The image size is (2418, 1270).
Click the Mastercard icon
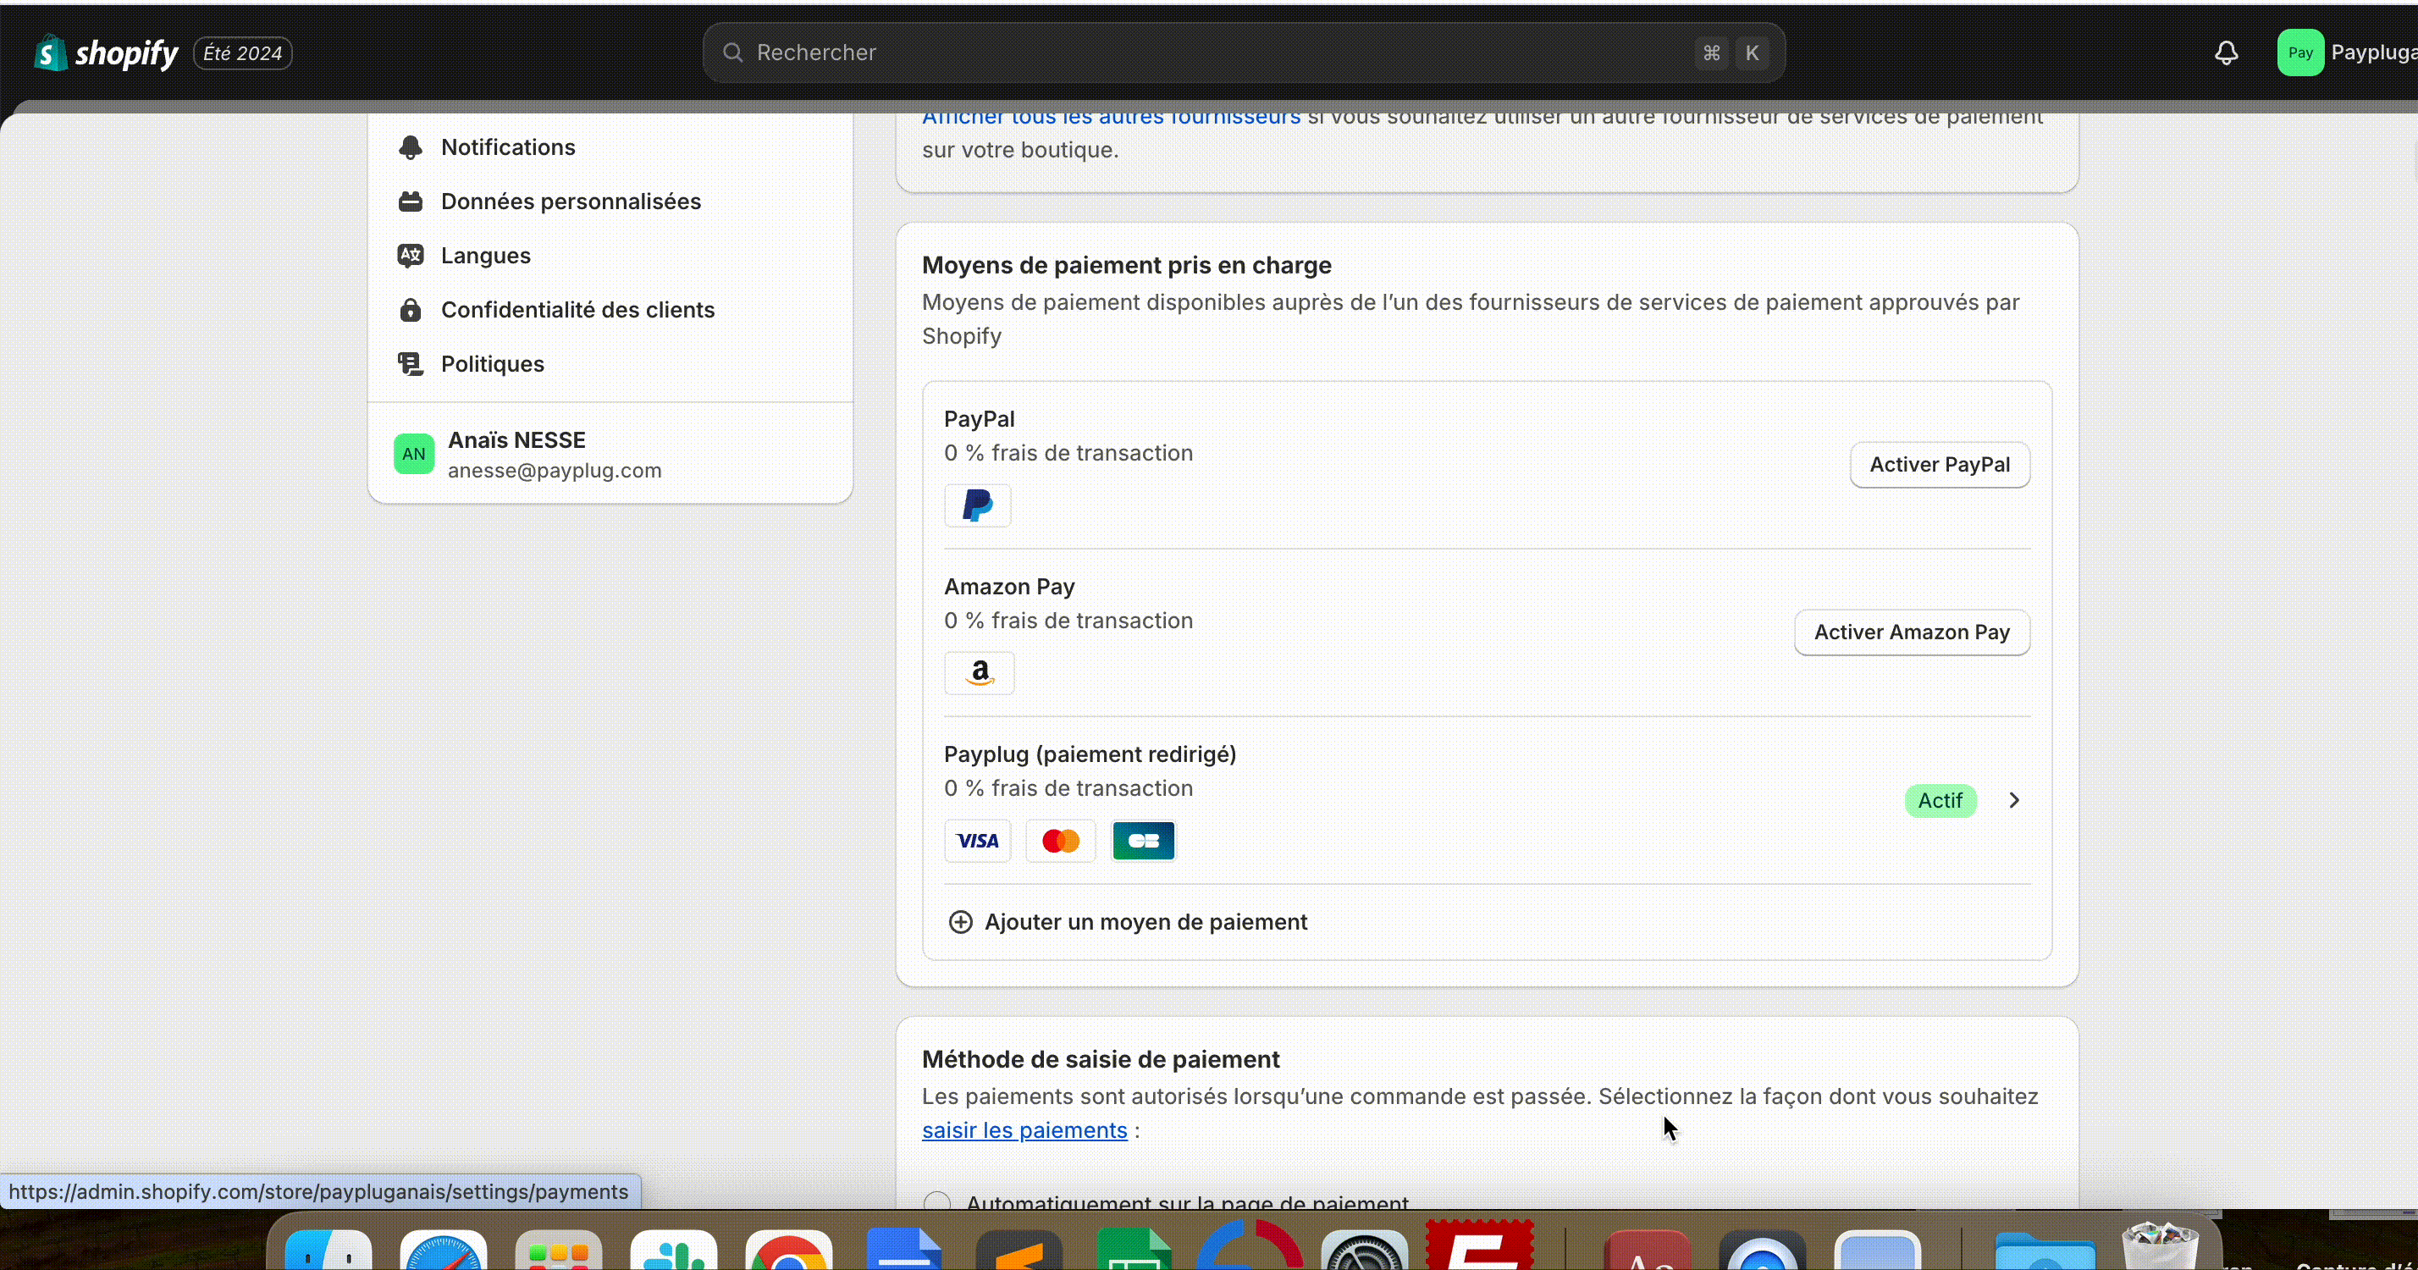(x=1061, y=841)
